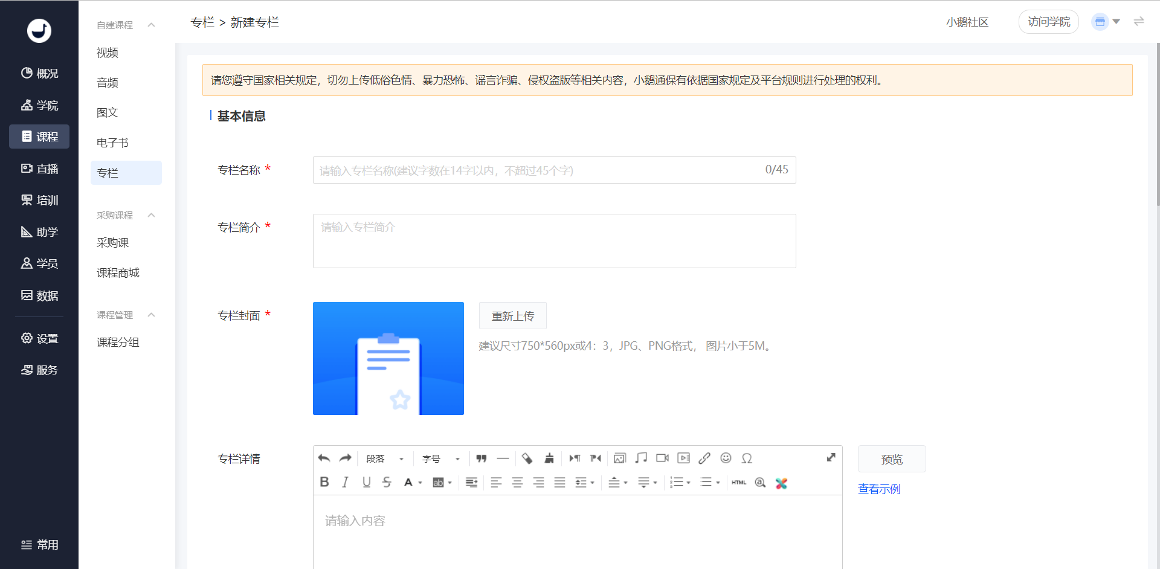Align text to the right
This screenshot has width=1160, height=569.
coord(538,482)
